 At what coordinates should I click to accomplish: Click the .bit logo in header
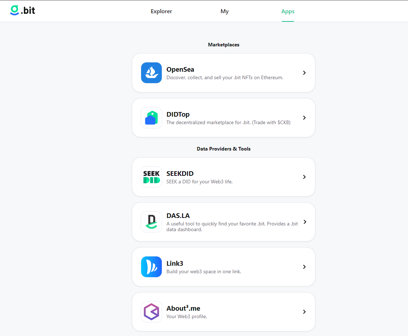22,11
